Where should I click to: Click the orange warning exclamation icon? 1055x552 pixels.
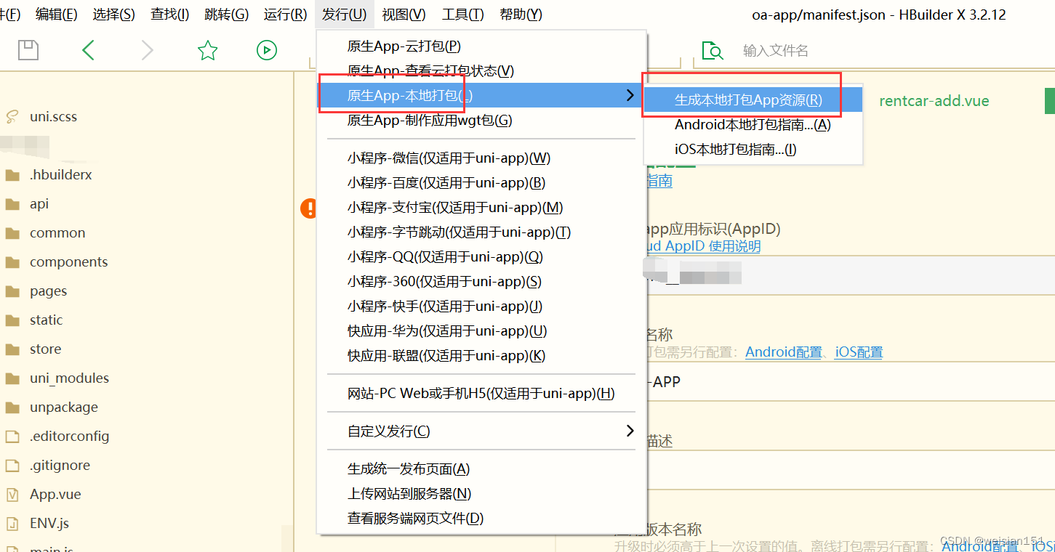coord(309,208)
